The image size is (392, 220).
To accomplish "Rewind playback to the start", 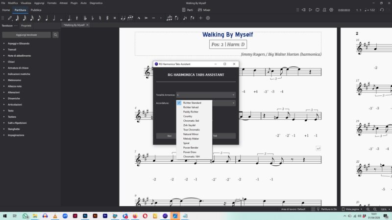I will pyautogui.click(x=303, y=10).
